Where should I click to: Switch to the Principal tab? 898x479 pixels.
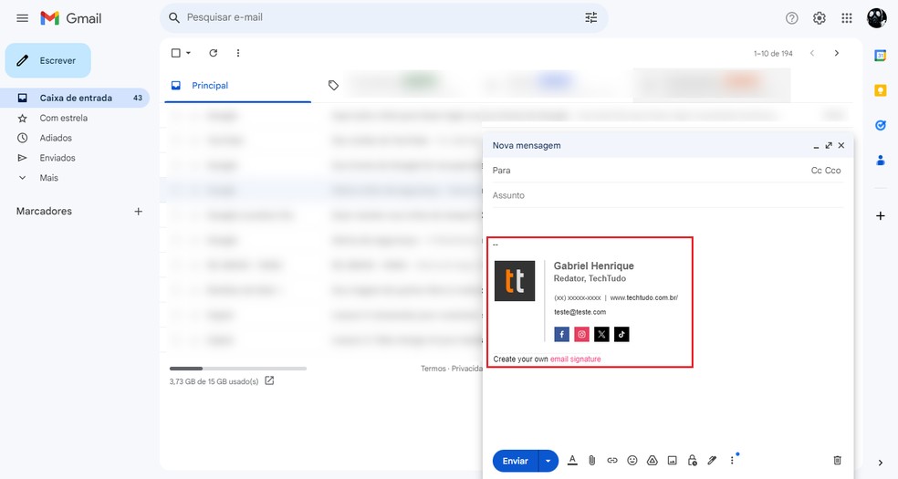209,85
